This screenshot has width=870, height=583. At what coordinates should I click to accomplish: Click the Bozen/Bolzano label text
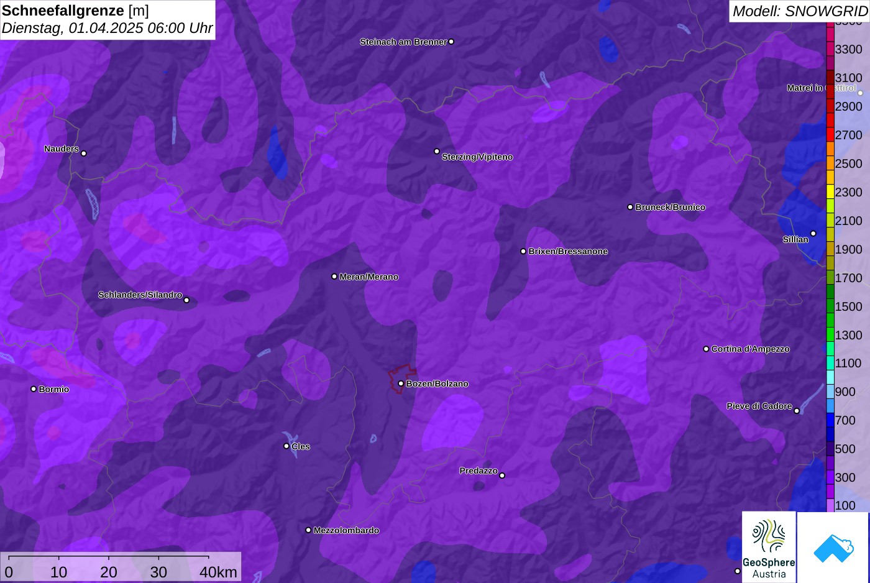437,383
